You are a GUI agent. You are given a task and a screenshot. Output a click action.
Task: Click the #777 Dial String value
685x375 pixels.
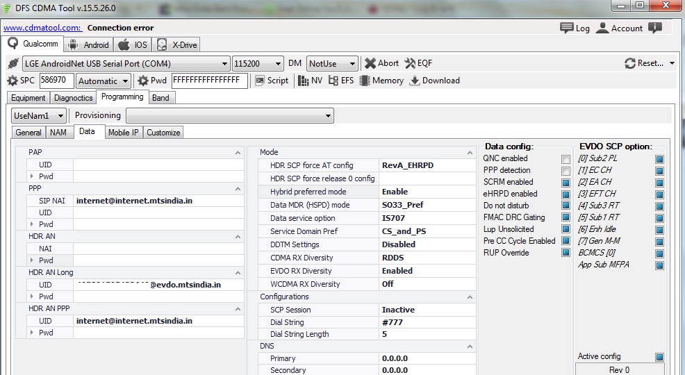tap(427, 322)
